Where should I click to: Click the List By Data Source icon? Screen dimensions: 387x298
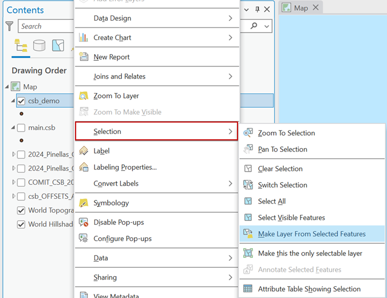click(39, 46)
